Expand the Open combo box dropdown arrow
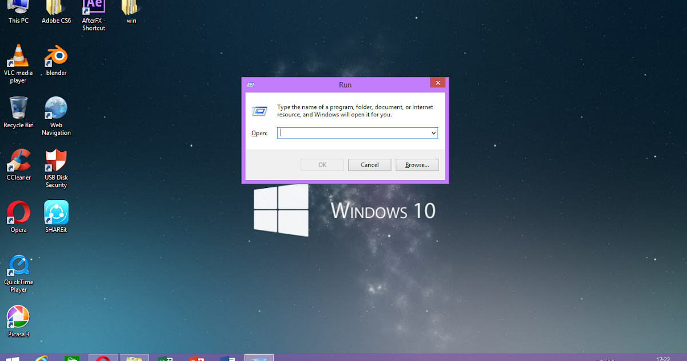The width and height of the screenshot is (687, 361). (x=433, y=133)
